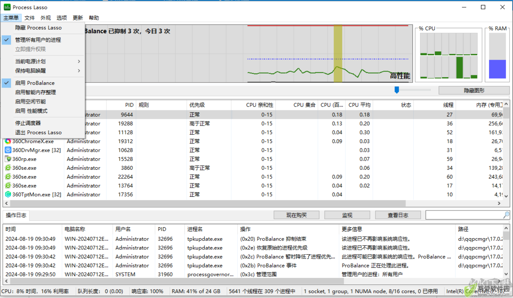Click icon of 360se.exe with PID 3860
Screen dimensions: 513x298
pyautogui.click(x=8, y=168)
